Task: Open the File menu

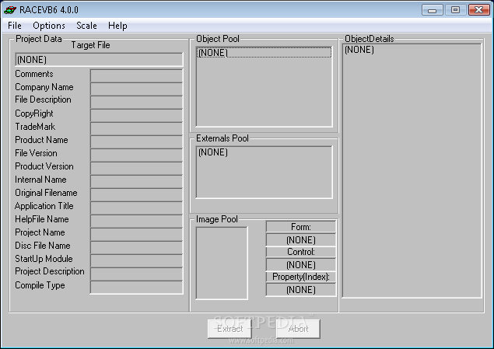Action: coord(15,26)
